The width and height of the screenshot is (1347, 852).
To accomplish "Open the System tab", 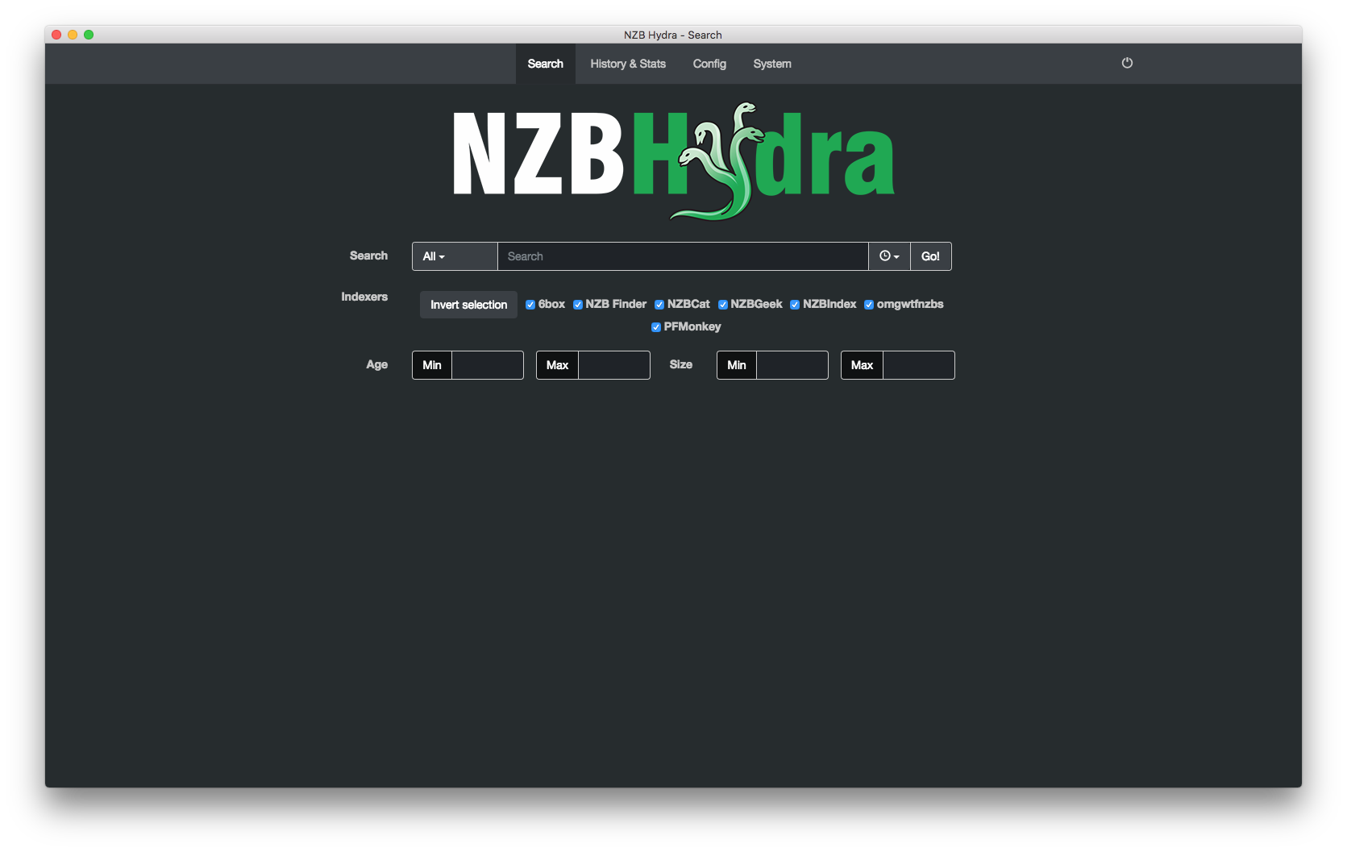I will click(x=772, y=64).
